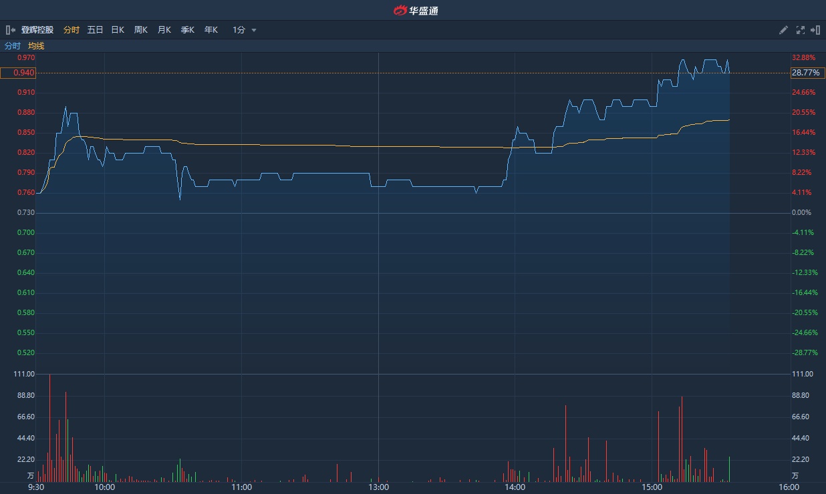The image size is (826, 494).
Task: Open the pencil drawing tool
Action: coord(784,30)
